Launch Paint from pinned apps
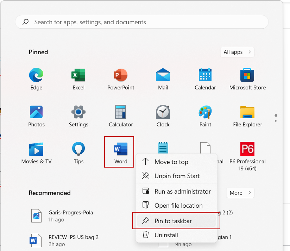This screenshot has width=290, height=251. pos(205,116)
